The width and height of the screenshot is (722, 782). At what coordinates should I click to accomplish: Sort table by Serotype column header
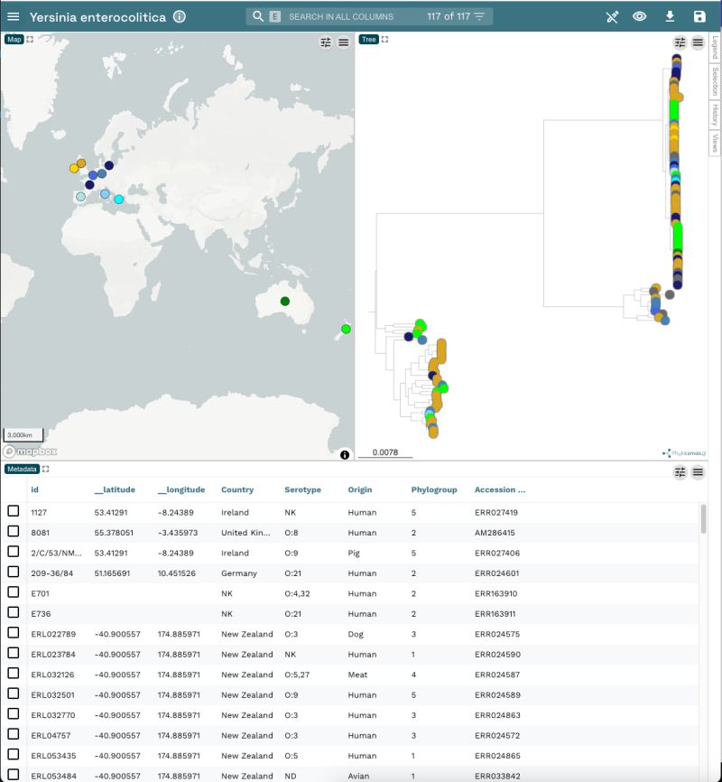(302, 489)
